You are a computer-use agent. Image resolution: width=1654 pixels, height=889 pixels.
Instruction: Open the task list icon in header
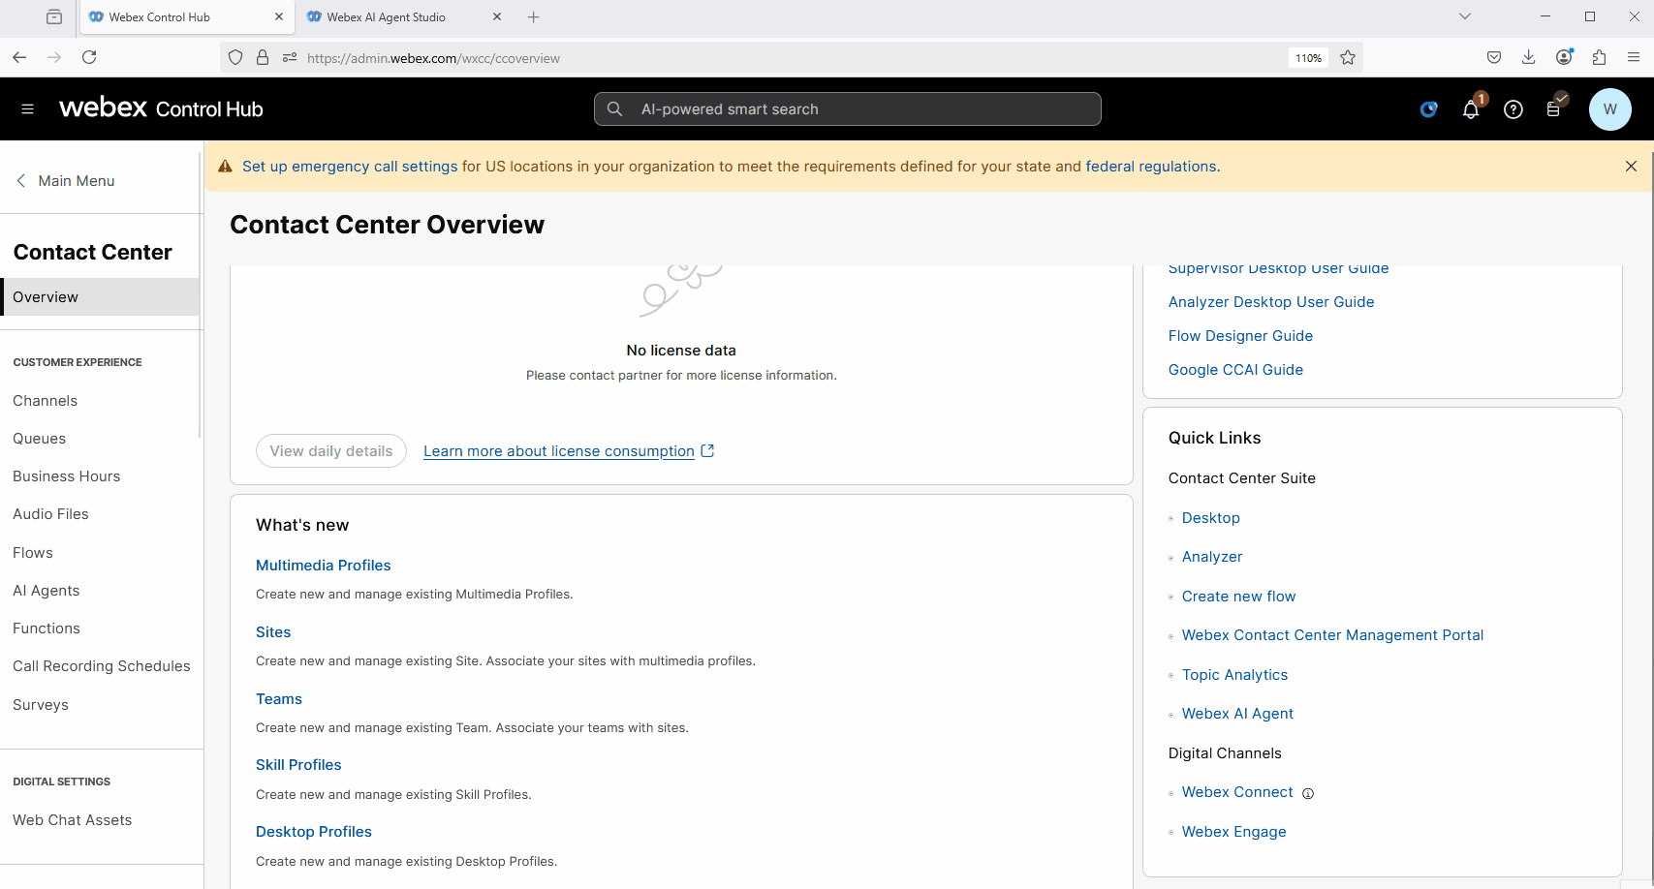click(x=1554, y=109)
